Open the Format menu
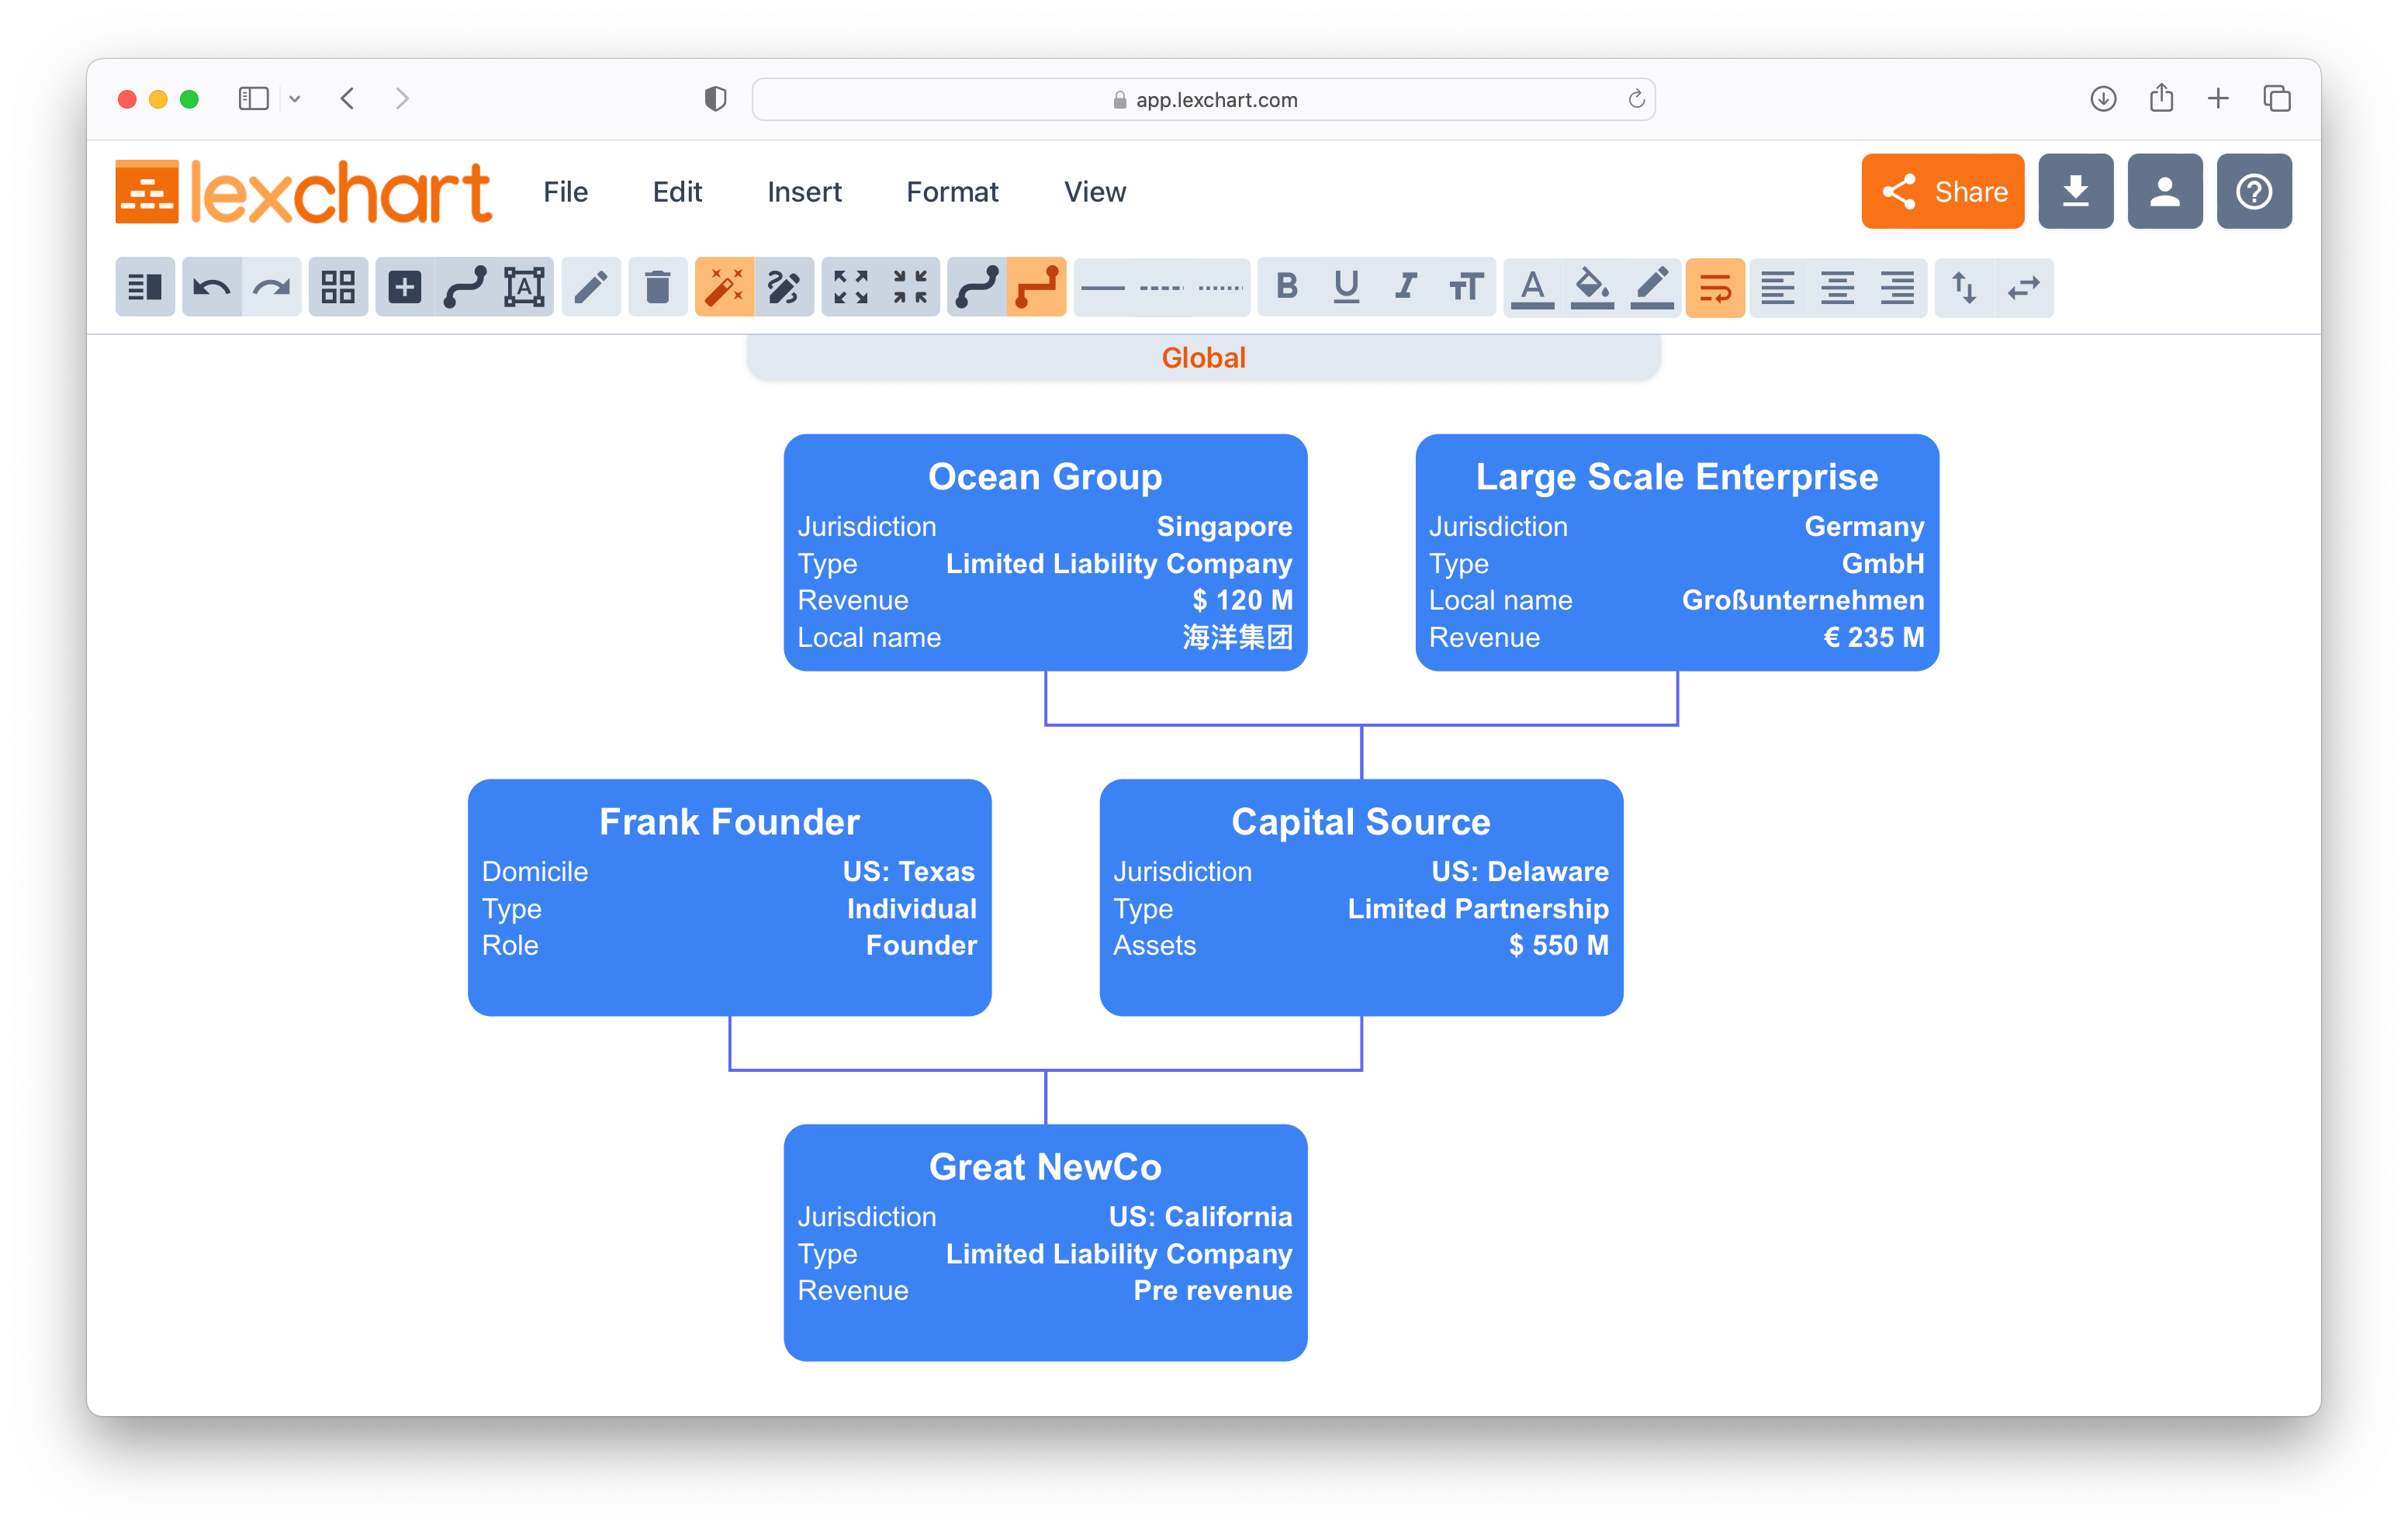Viewport: 2408px width, 1531px height. pos(951,192)
